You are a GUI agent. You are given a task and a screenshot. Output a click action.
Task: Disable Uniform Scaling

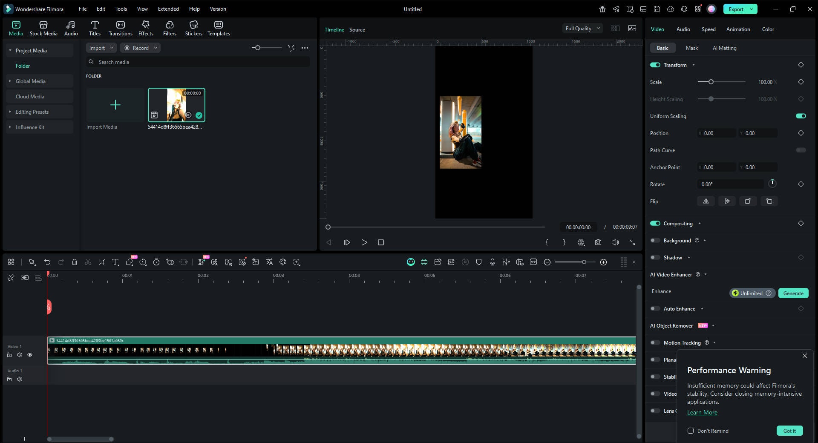(800, 116)
